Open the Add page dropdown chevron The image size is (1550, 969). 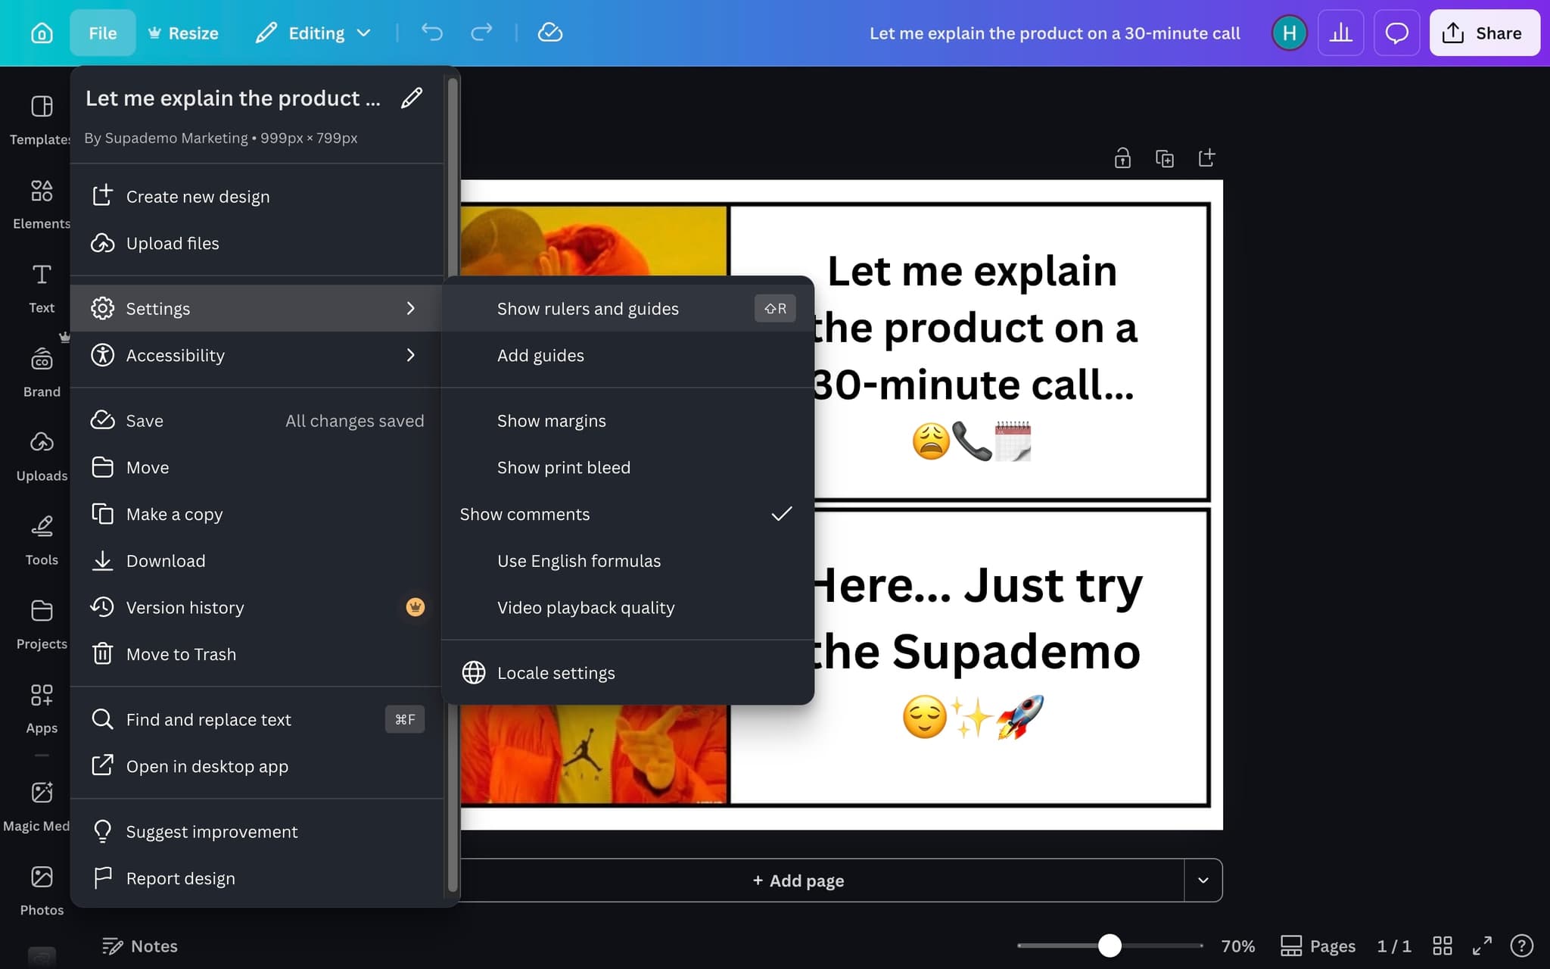pyautogui.click(x=1202, y=880)
